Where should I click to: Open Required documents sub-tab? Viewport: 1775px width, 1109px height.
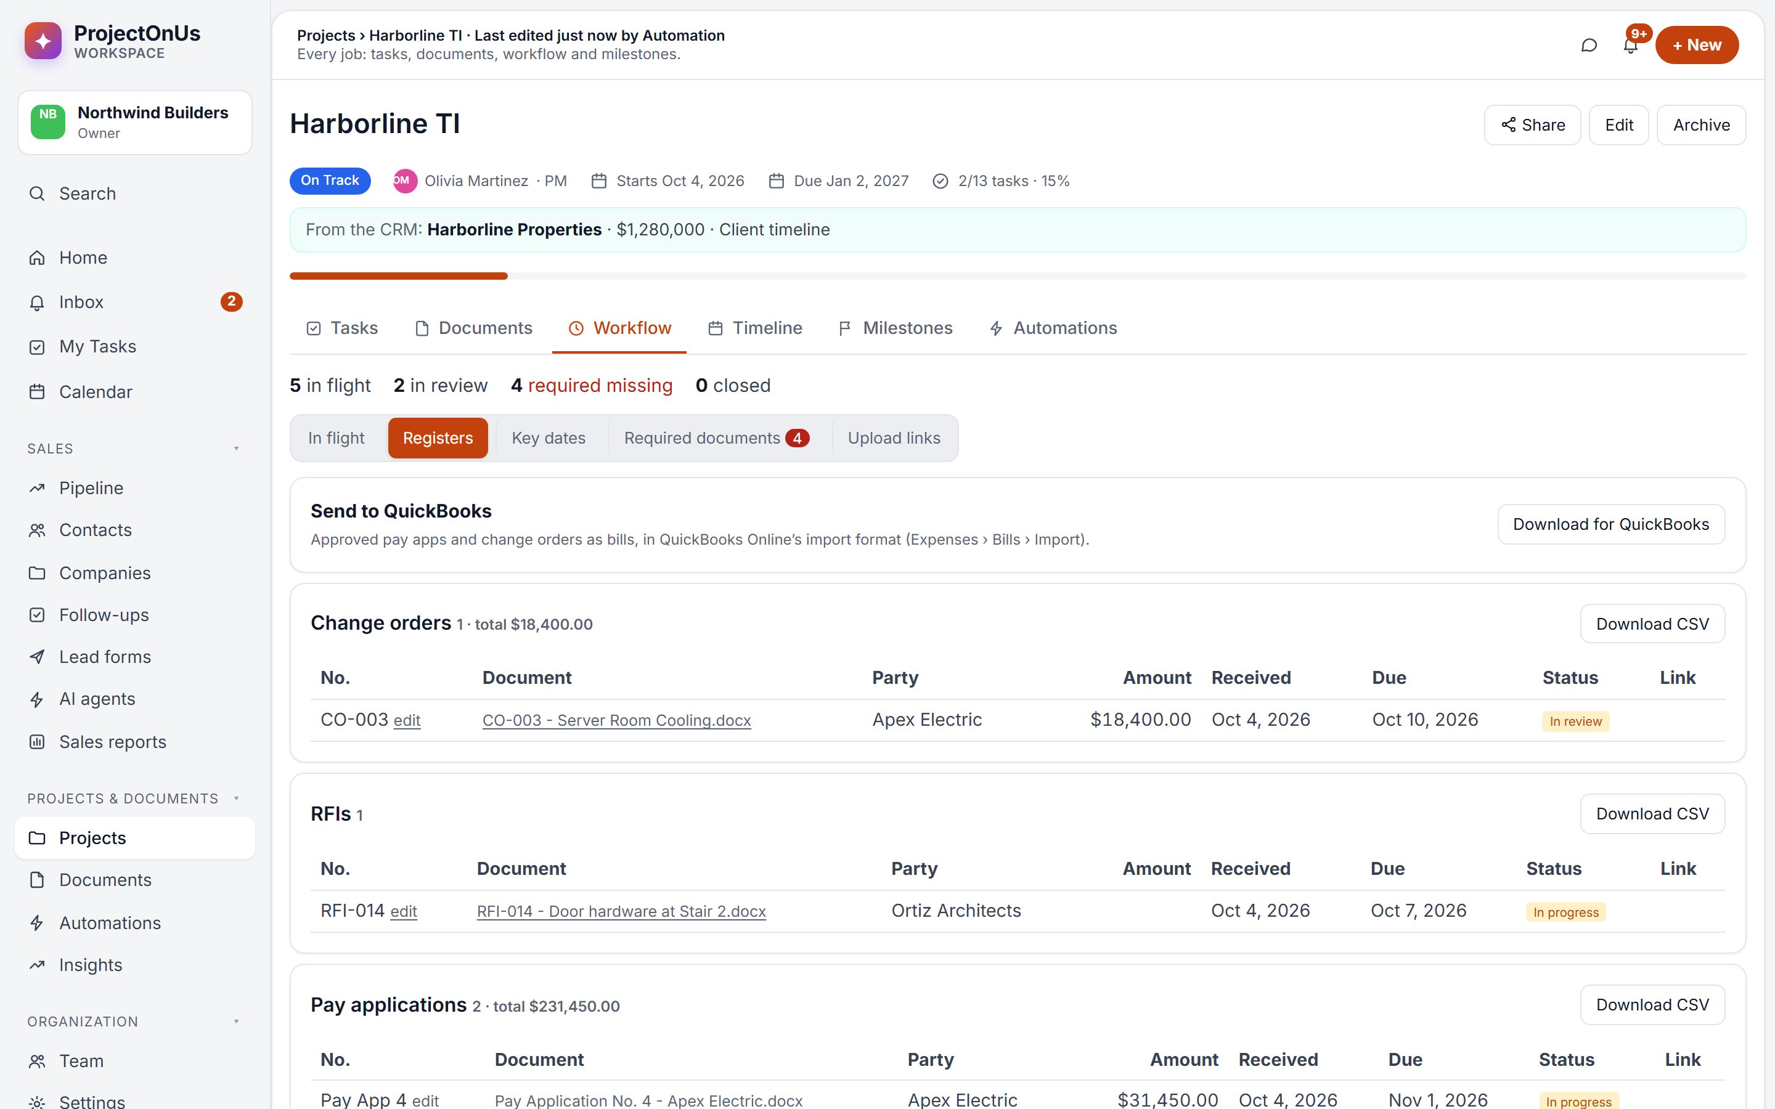[x=716, y=438]
